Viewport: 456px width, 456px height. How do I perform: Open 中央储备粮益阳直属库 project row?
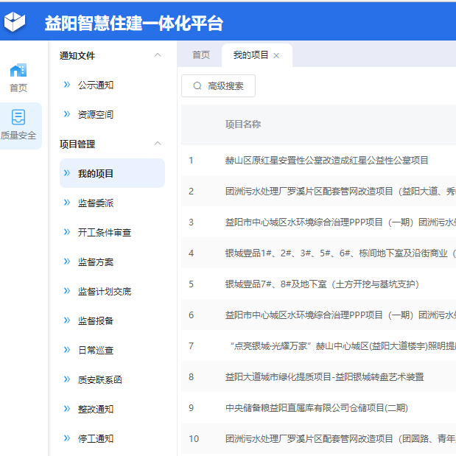pos(316,407)
